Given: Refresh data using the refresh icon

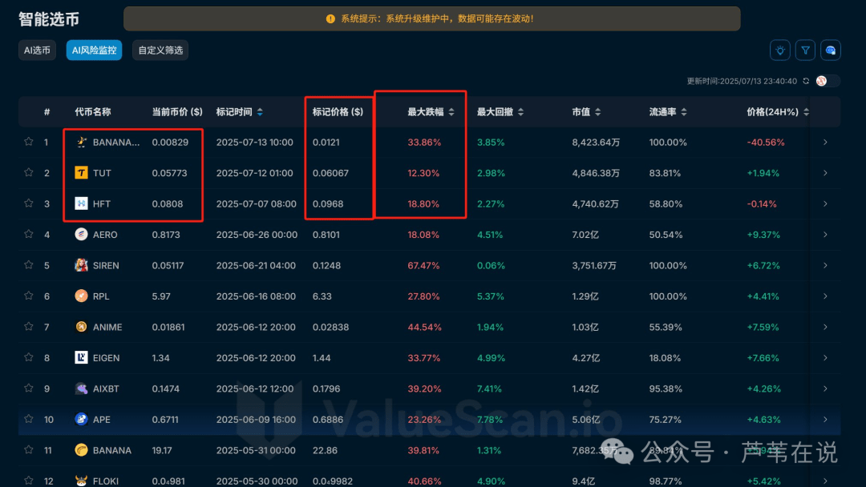Looking at the screenshot, I should click(806, 81).
